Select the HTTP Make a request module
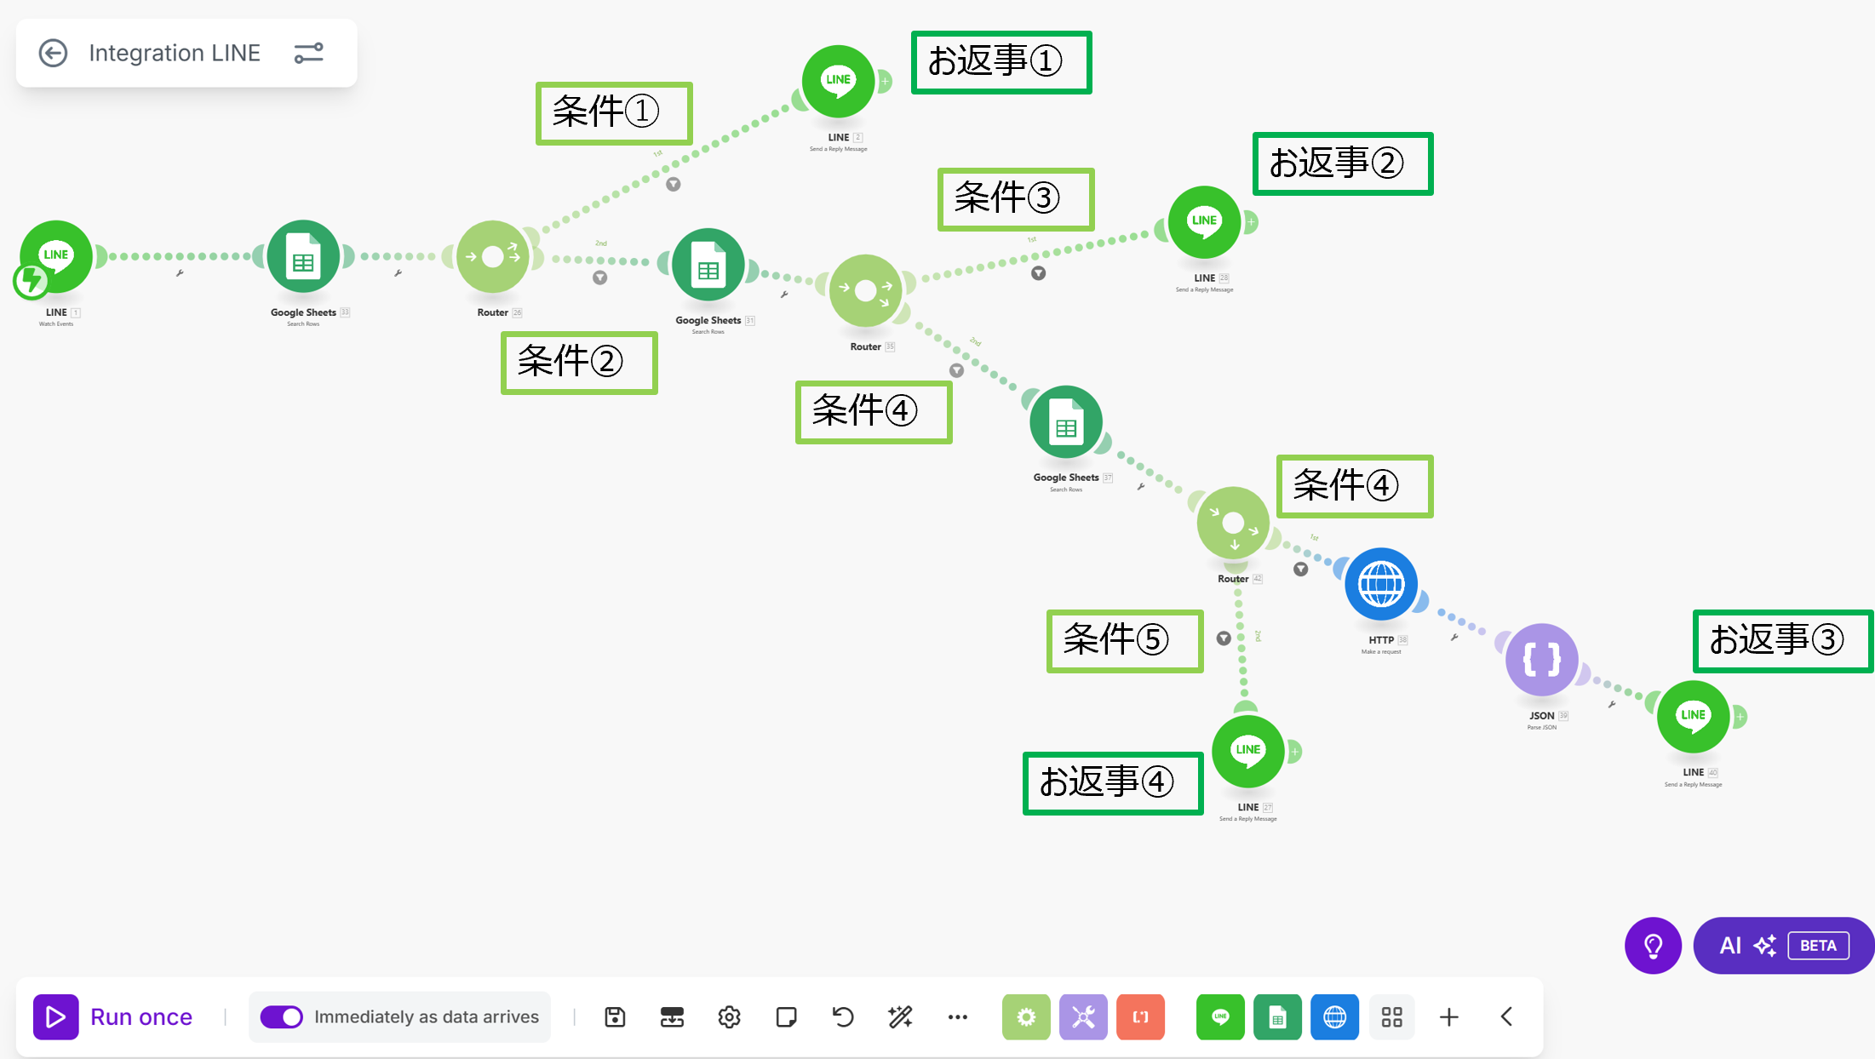 click(1380, 584)
